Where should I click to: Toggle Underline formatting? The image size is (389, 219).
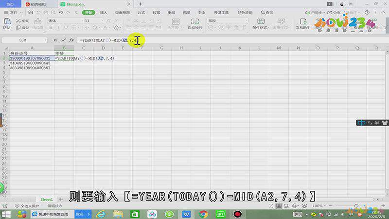[x=66, y=28]
